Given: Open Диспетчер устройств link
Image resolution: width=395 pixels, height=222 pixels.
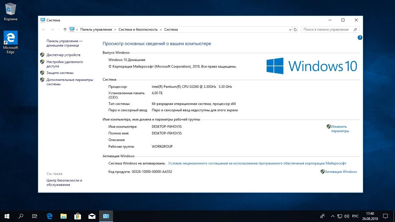Looking at the screenshot, I should tap(63, 55).
